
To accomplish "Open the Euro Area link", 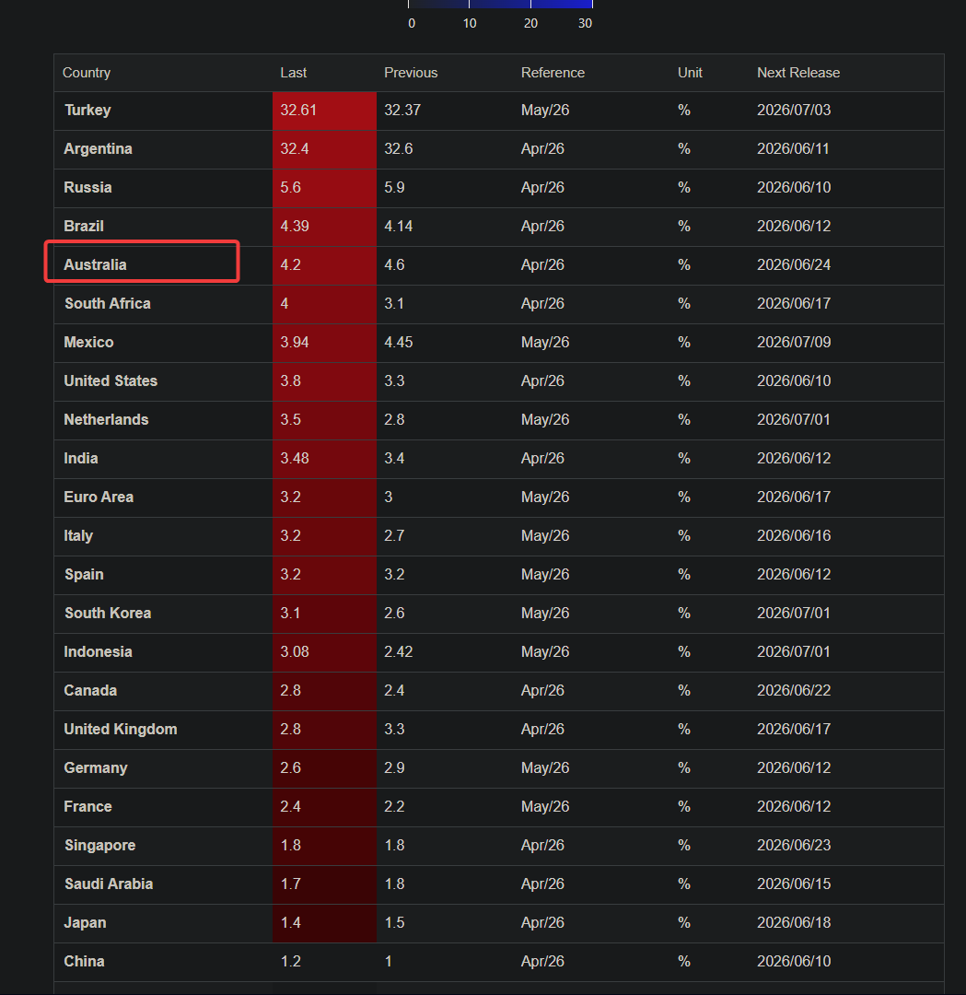I will tap(99, 497).
